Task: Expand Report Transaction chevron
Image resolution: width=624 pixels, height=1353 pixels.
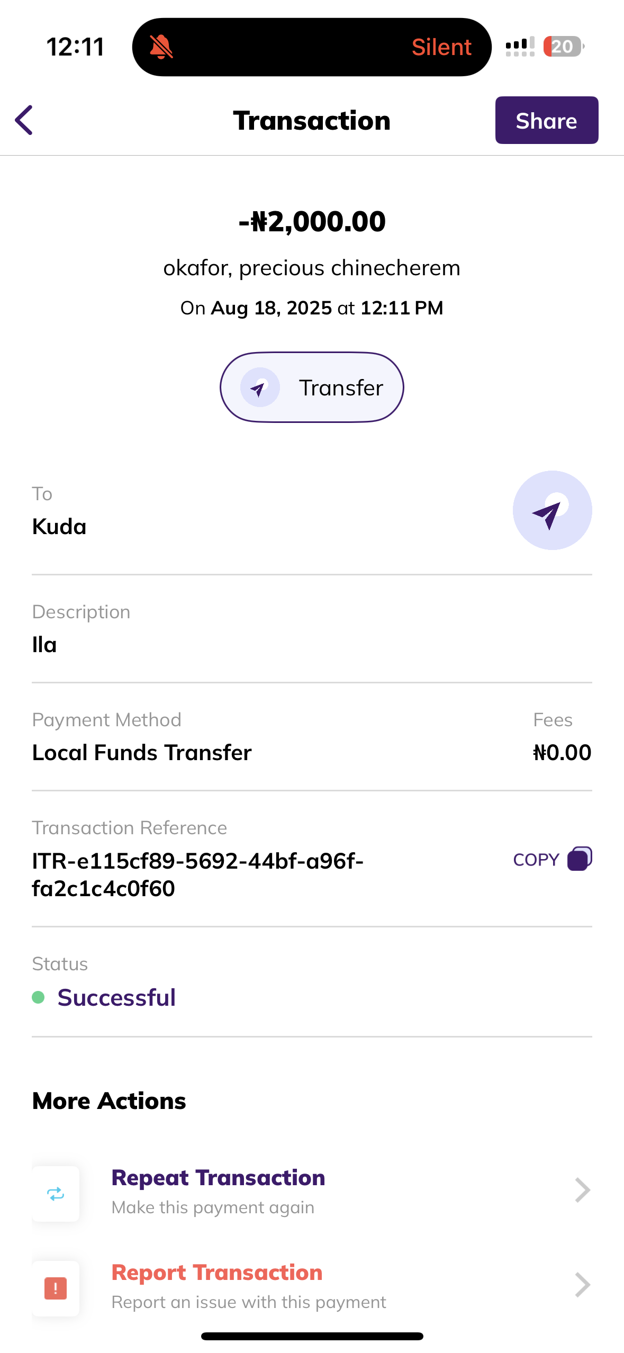Action: [582, 1285]
